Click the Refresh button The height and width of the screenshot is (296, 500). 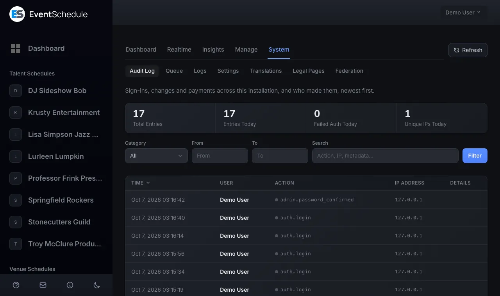tap(468, 50)
